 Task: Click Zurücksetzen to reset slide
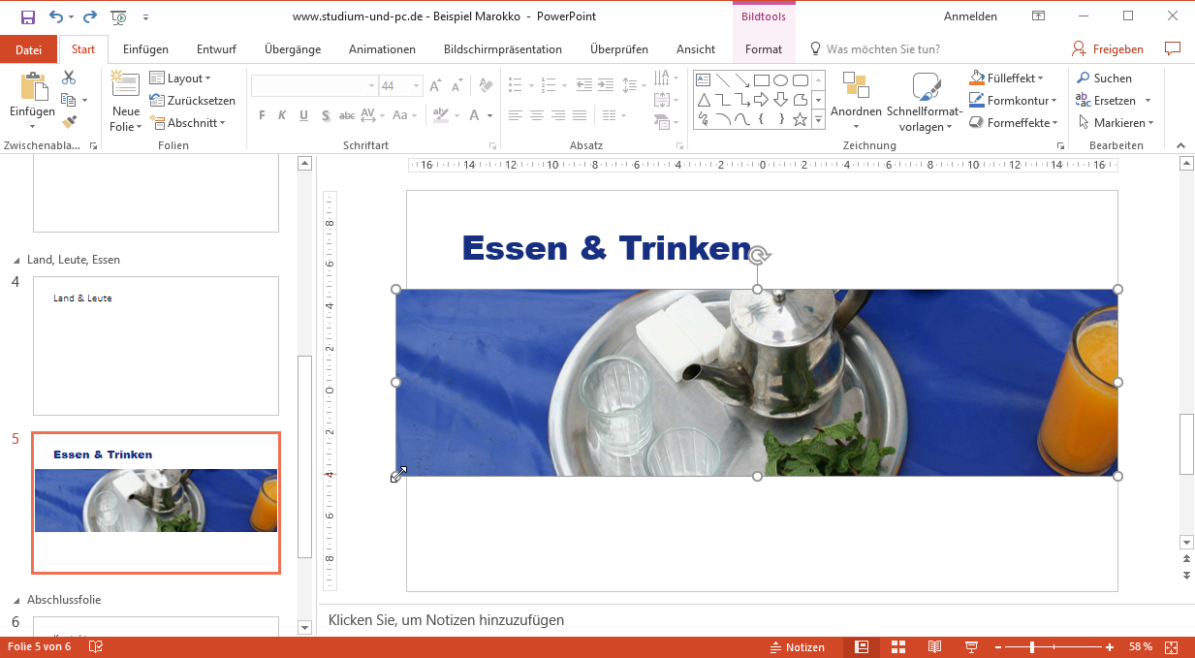pos(192,101)
